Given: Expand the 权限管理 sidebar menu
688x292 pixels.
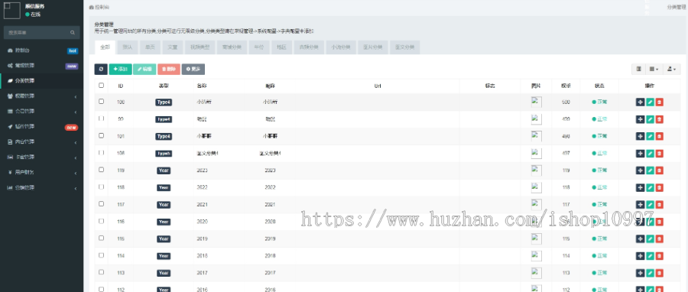Looking at the screenshot, I should pyautogui.click(x=42, y=96).
